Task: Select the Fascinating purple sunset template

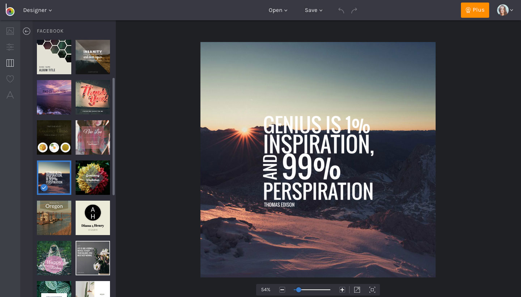Action: 54,97
